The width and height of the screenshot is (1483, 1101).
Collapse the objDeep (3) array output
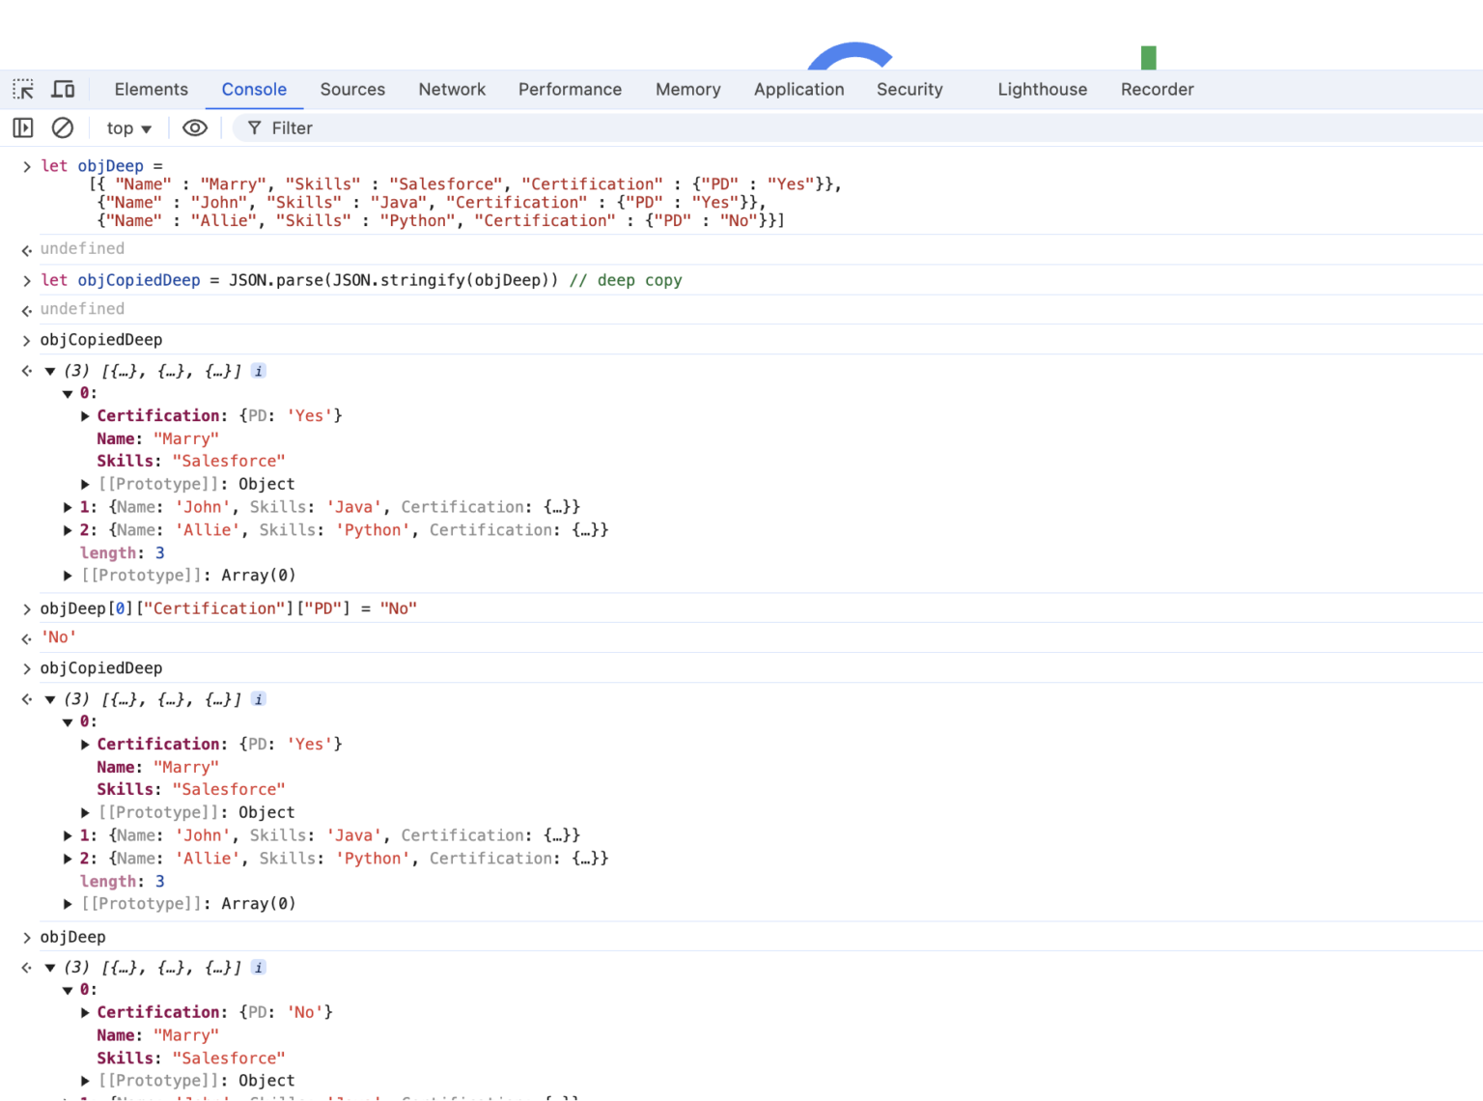50,967
